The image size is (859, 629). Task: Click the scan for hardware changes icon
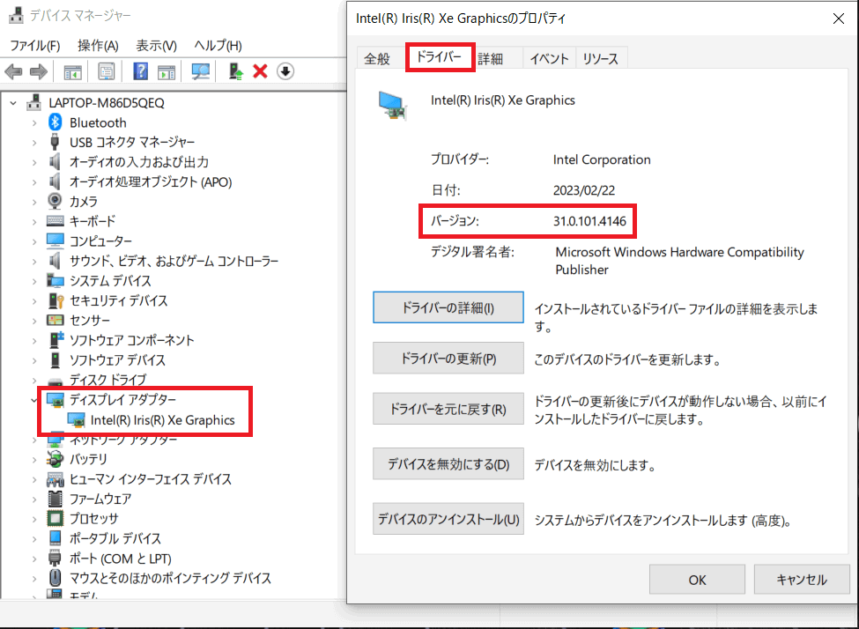(202, 71)
